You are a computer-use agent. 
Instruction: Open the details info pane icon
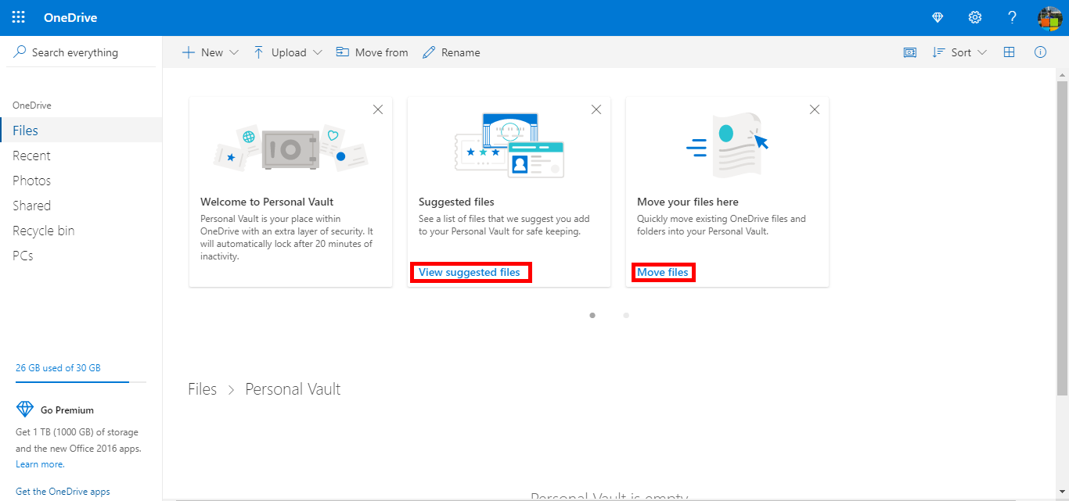1041,52
